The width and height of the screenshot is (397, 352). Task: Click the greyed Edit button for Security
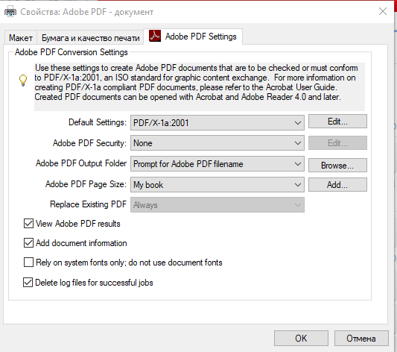(x=337, y=143)
